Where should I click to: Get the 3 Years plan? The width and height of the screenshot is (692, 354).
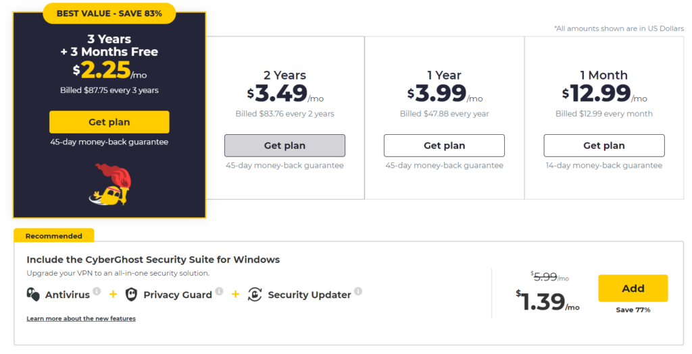pyautogui.click(x=109, y=122)
